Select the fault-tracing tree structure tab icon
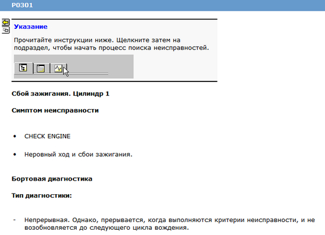Screen dimensions: 325x235 pos(23,68)
